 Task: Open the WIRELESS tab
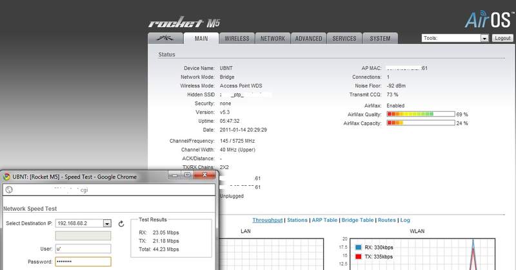pos(237,39)
